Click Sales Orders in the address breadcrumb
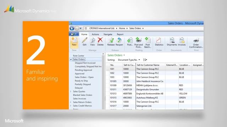 point(135,28)
